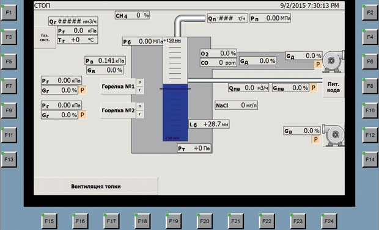The image size is (379, 230).
Task: Click the F14 function key
Action: coord(370,159)
